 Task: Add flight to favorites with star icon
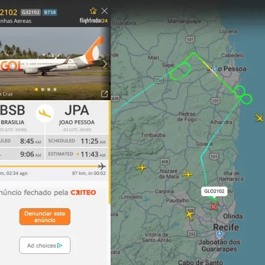pyautogui.click(x=93, y=11)
